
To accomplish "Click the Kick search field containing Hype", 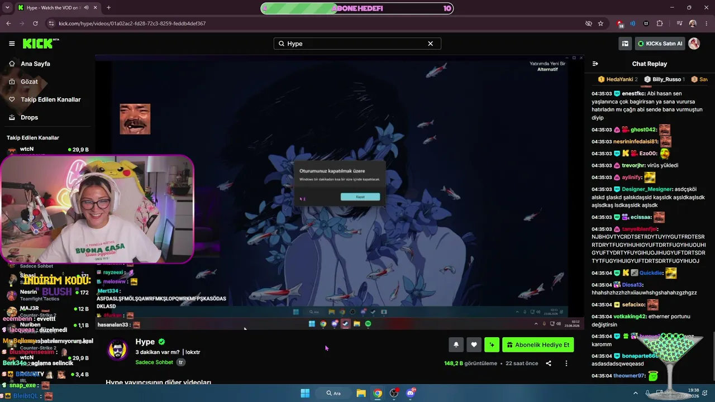I will [x=357, y=44].
